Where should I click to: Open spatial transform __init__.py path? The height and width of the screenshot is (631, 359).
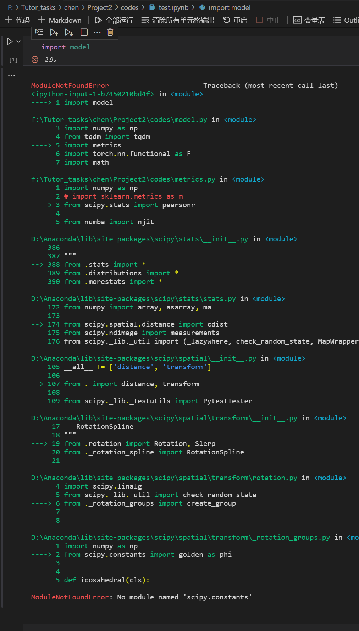click(164, 418)
